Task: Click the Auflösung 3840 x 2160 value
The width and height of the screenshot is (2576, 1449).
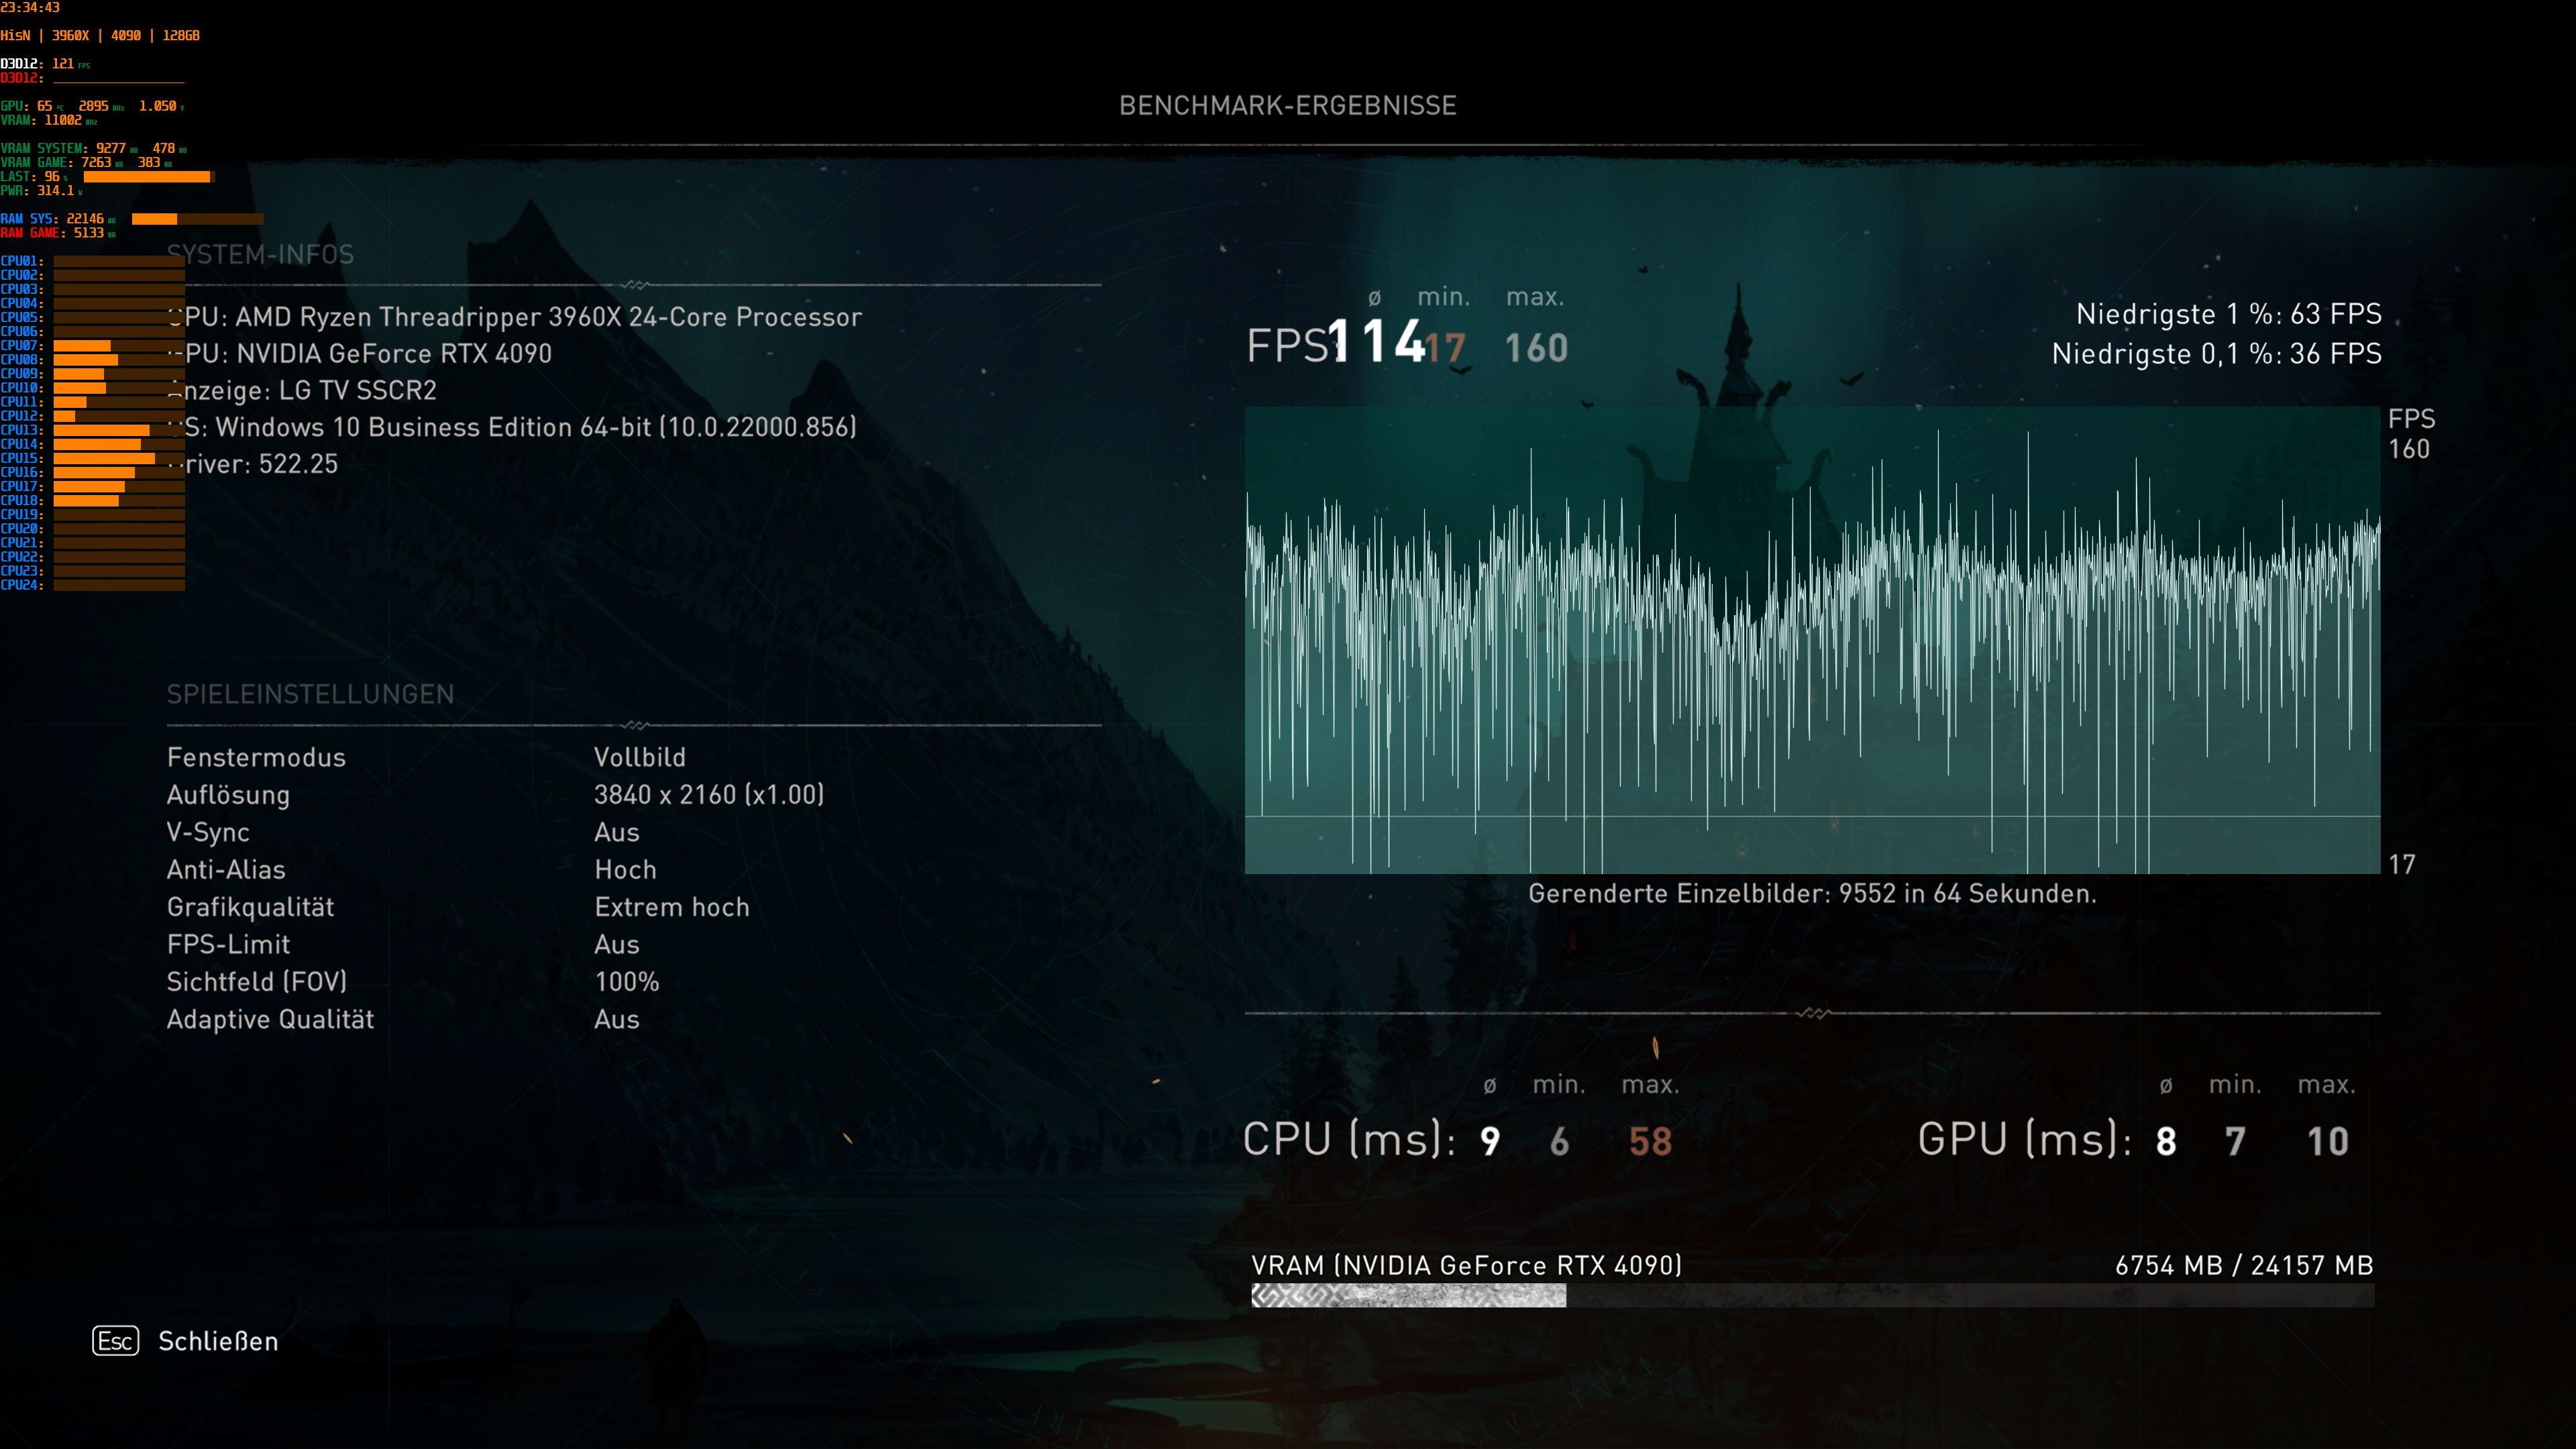Action: 708,795
